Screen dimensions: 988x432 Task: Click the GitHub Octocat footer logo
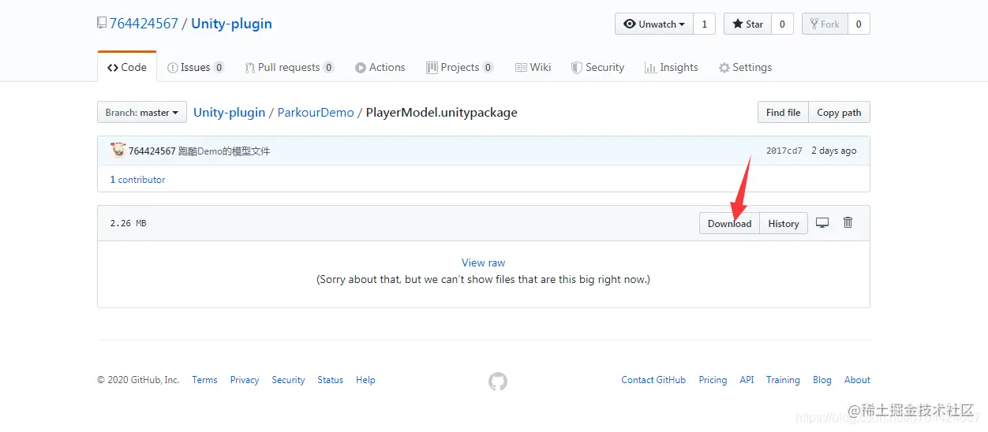click(498, 382)
